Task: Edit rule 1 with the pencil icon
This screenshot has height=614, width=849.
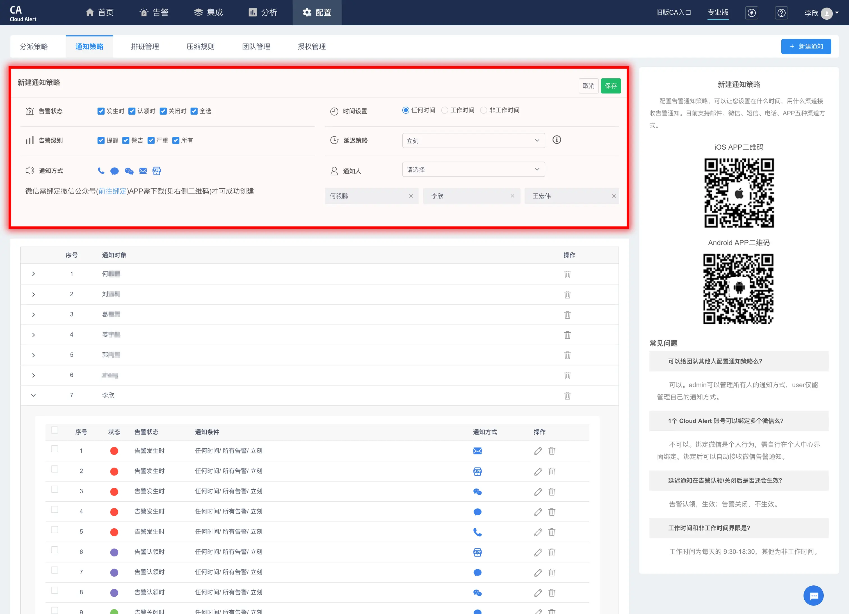Action: pos(538,451)
